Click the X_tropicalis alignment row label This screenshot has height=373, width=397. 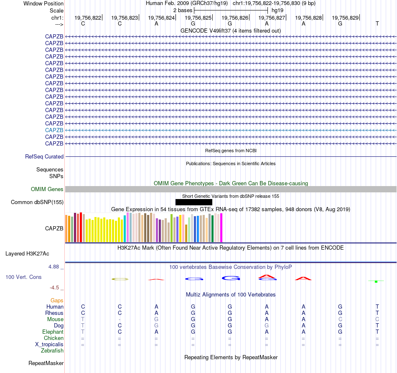point(49,345)
